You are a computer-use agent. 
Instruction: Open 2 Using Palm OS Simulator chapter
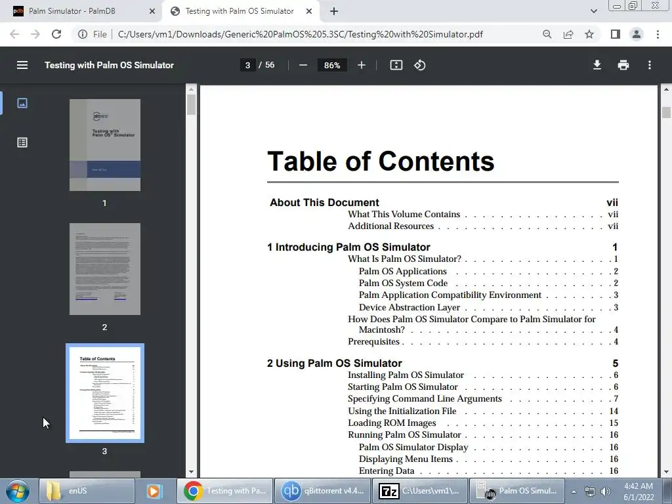tap(334, 363)
